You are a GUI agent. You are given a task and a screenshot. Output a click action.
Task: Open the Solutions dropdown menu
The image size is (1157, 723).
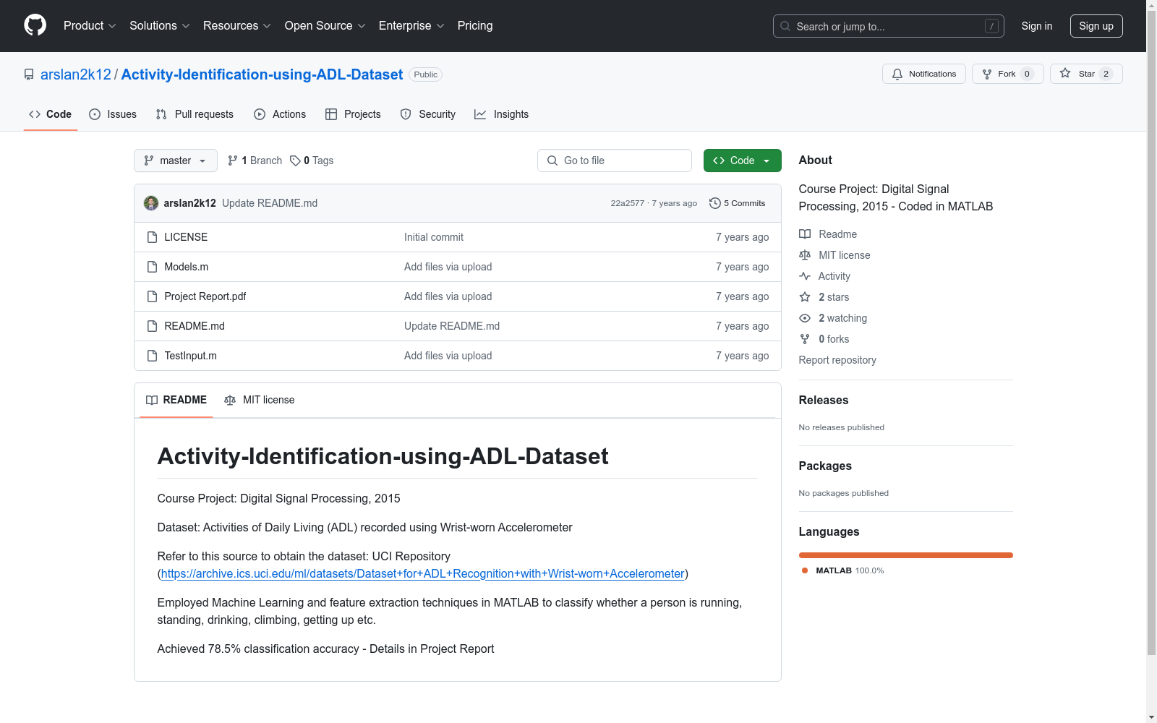tap(160, 26)
